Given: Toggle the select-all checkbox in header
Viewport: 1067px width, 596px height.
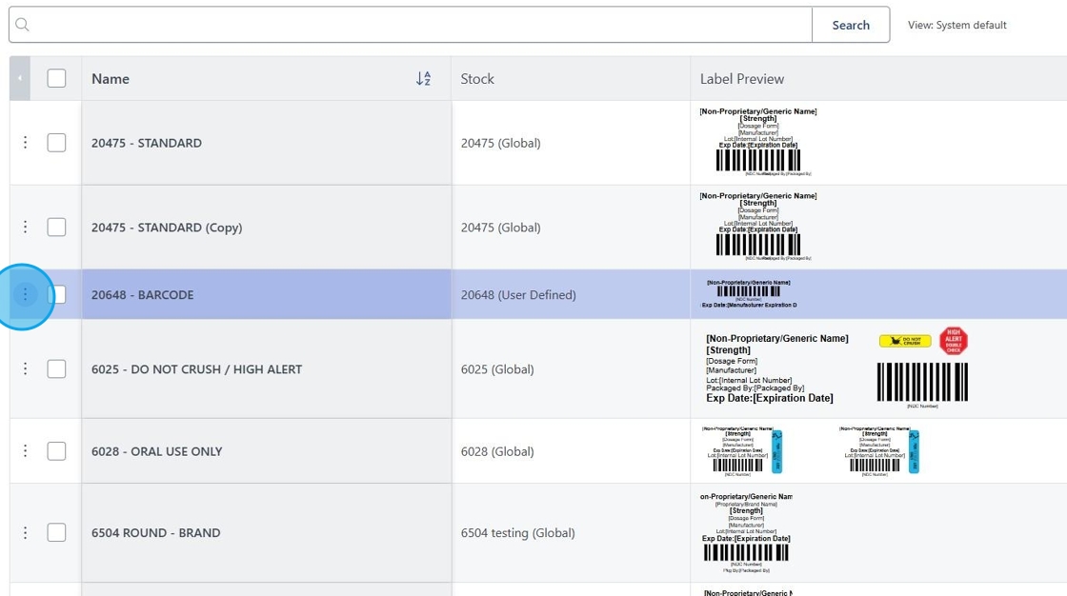Looking at the screenshot, I should point(56,78).
